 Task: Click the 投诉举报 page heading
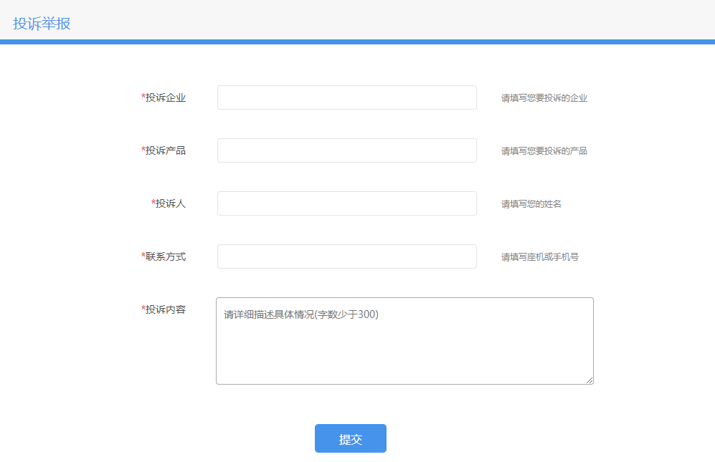click(x=42, y=23)
